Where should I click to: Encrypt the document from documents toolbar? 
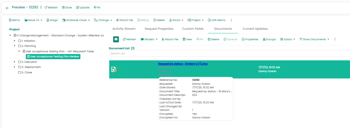(269, 39)
